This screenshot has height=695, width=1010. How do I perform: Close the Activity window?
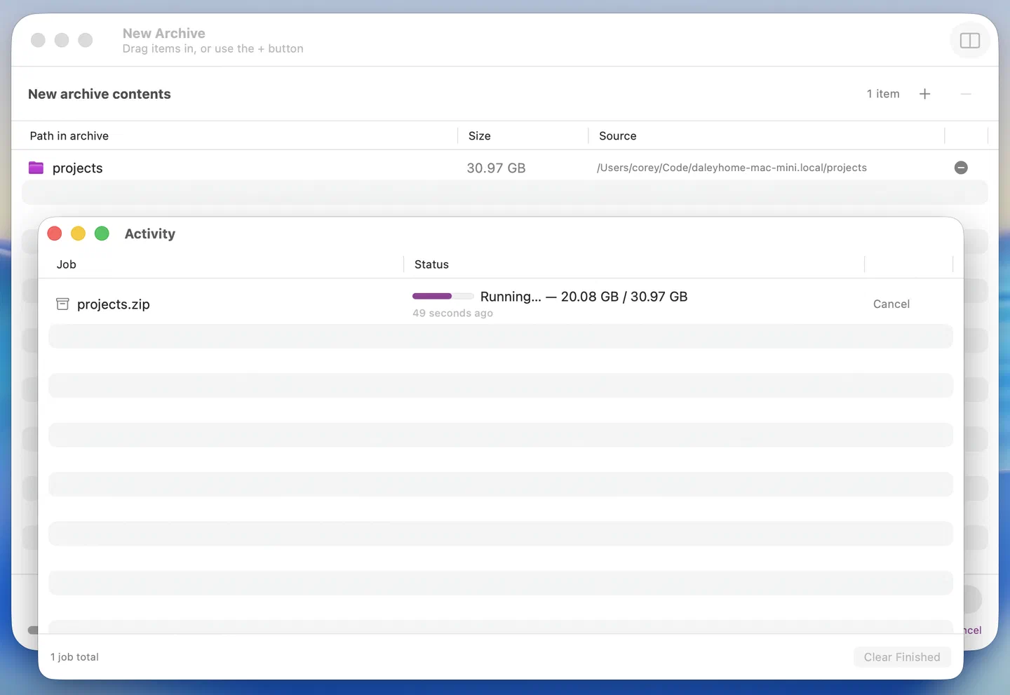(x=55, y=234)
